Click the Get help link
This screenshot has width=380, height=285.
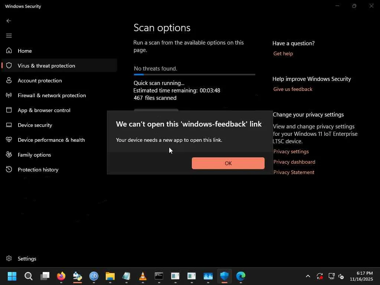click(x=283, y=53)
